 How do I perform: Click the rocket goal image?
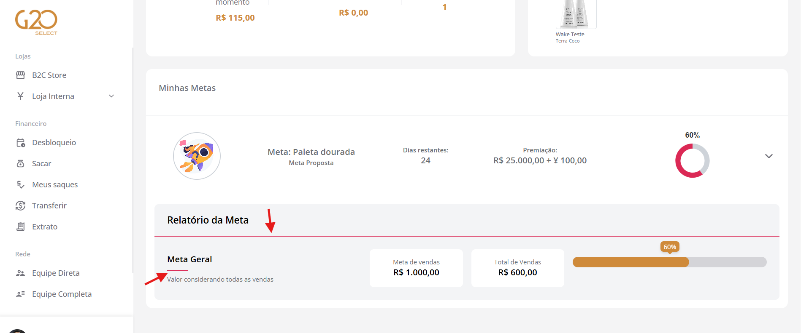click(197, 156)
